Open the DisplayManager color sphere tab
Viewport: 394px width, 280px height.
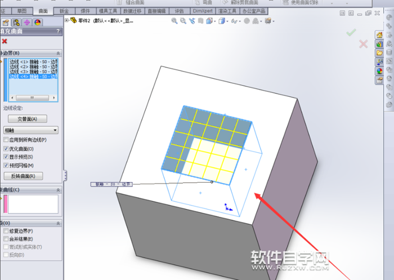point(38,23)
